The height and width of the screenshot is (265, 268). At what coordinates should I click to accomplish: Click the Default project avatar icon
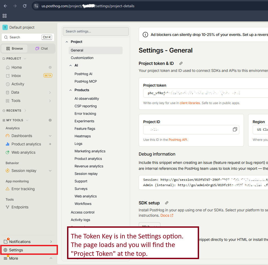[5, 27]
